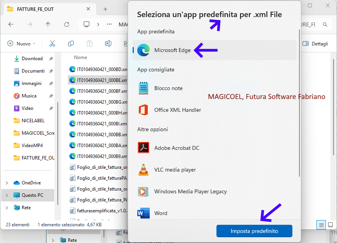Open the Nuovo dropdown menu
This screenshot has width=337, height=243.
coord(21,43)
